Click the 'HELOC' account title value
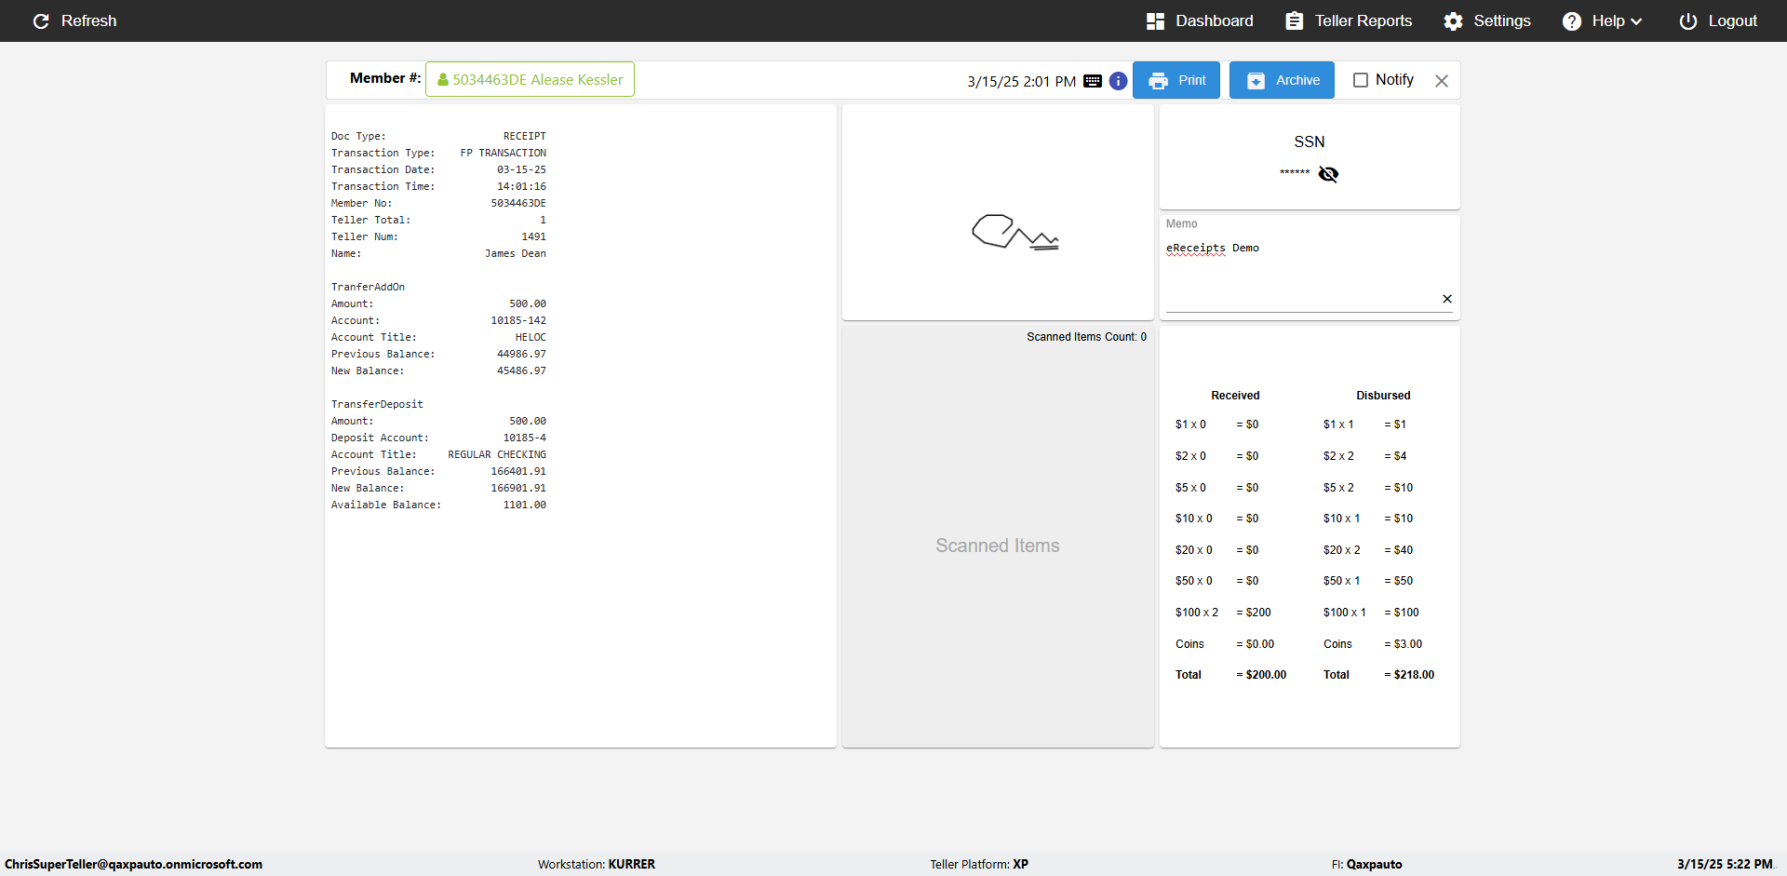Image resolution: width=1787 pixels, height=876 pixels. tap(531, 337)
